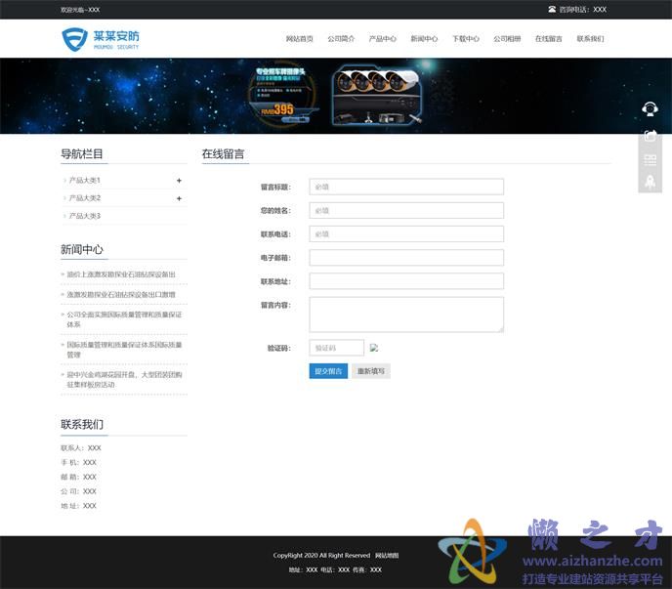672x589 pixels.
Task: Click the 联系人: XXX contact line
Action: pos(81,448)
